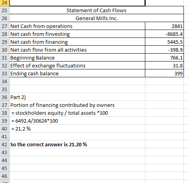This screenshot has width=189, height=183.
Task: Select row header 36
Action: [4, 97]
